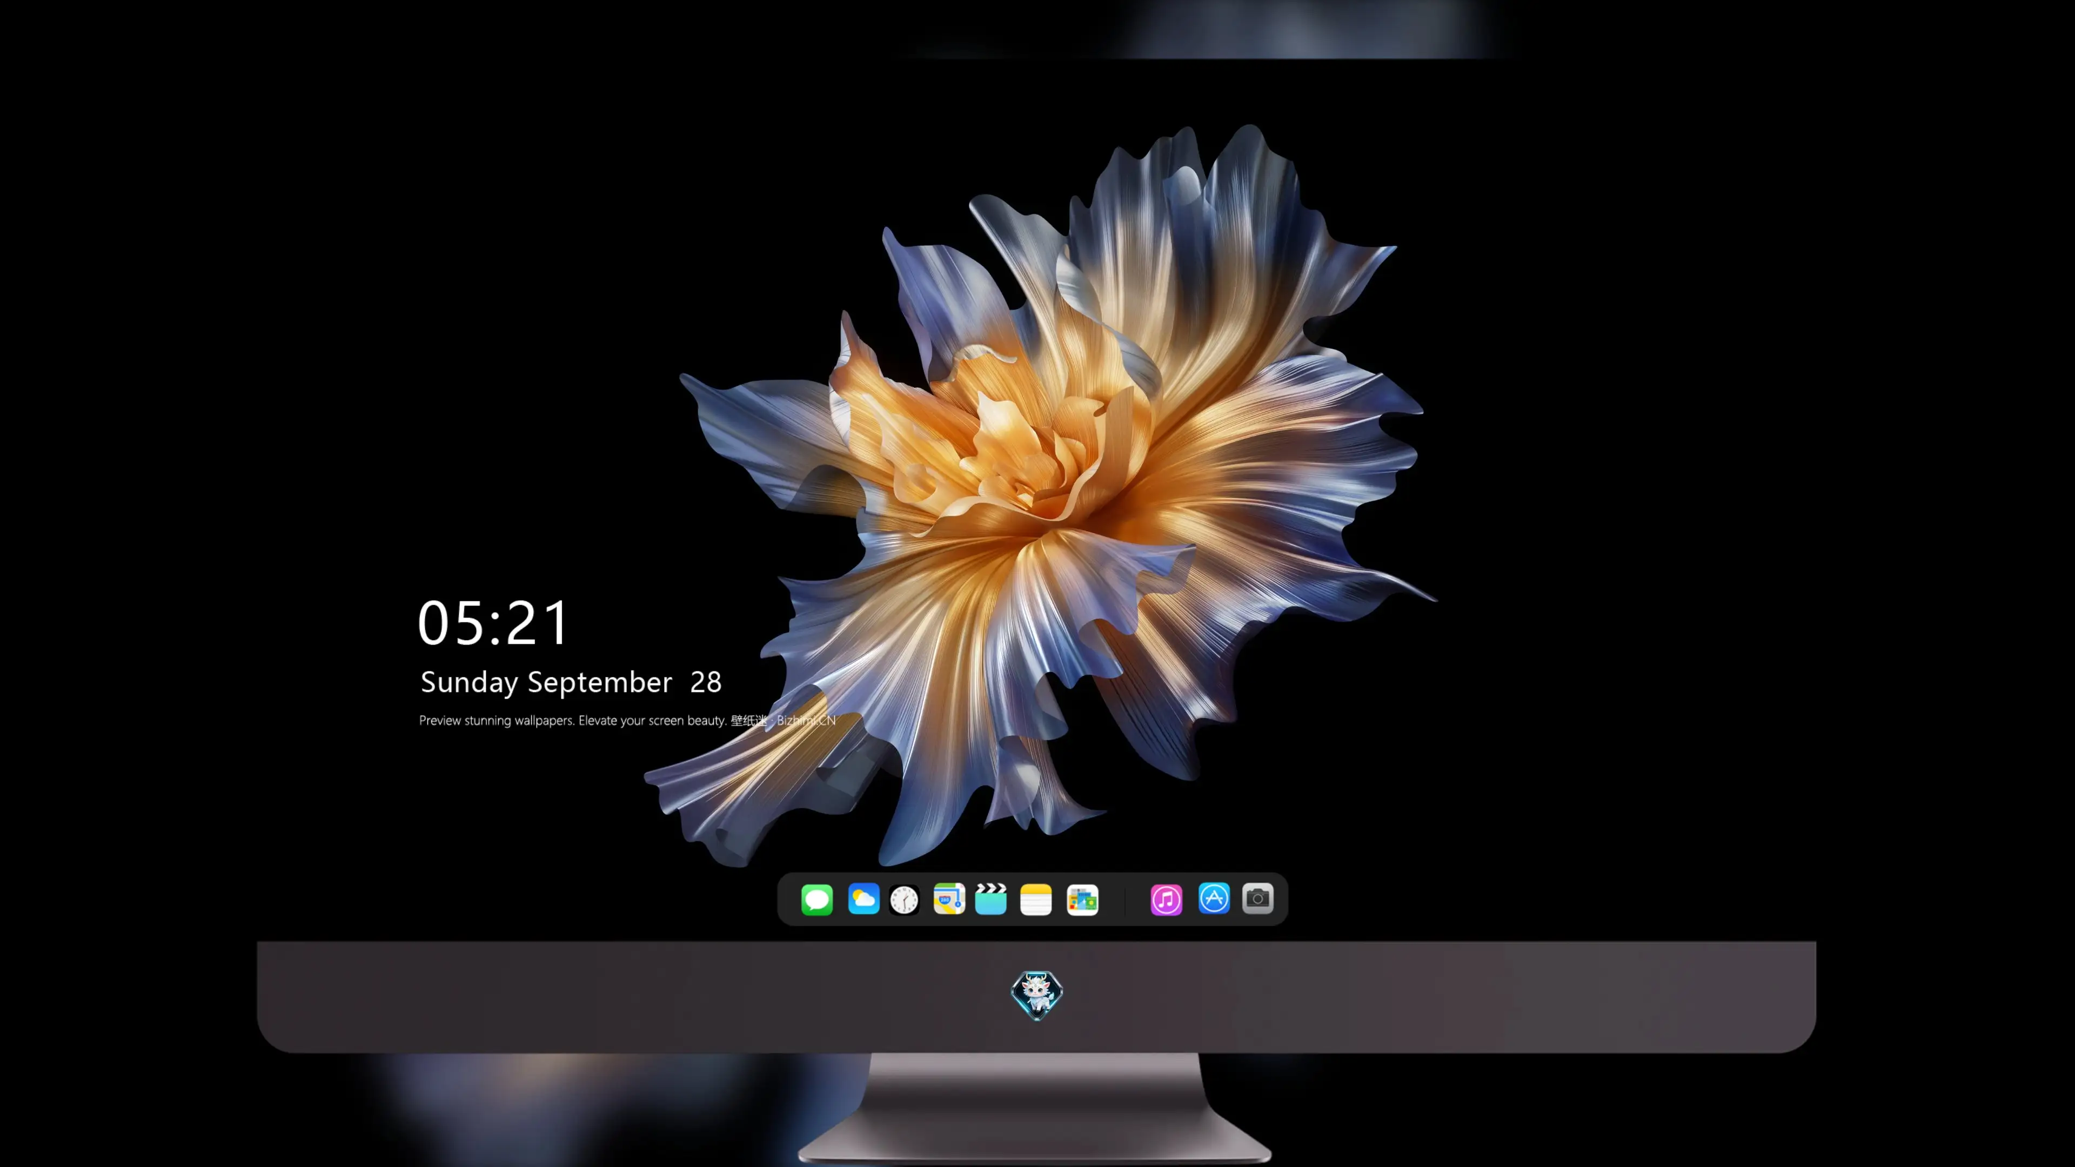The image size is (2075, 1167).
Task: Open the Maps app in the dock
Action: (x=949, y=899)
